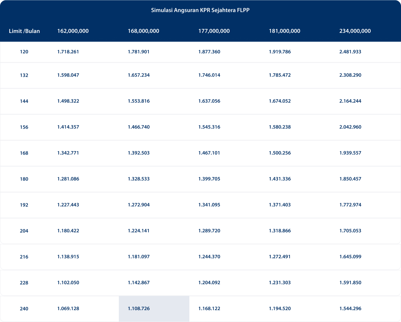Choose the value 1.466.740
The image size is (401, 322).
pos(138,127)
